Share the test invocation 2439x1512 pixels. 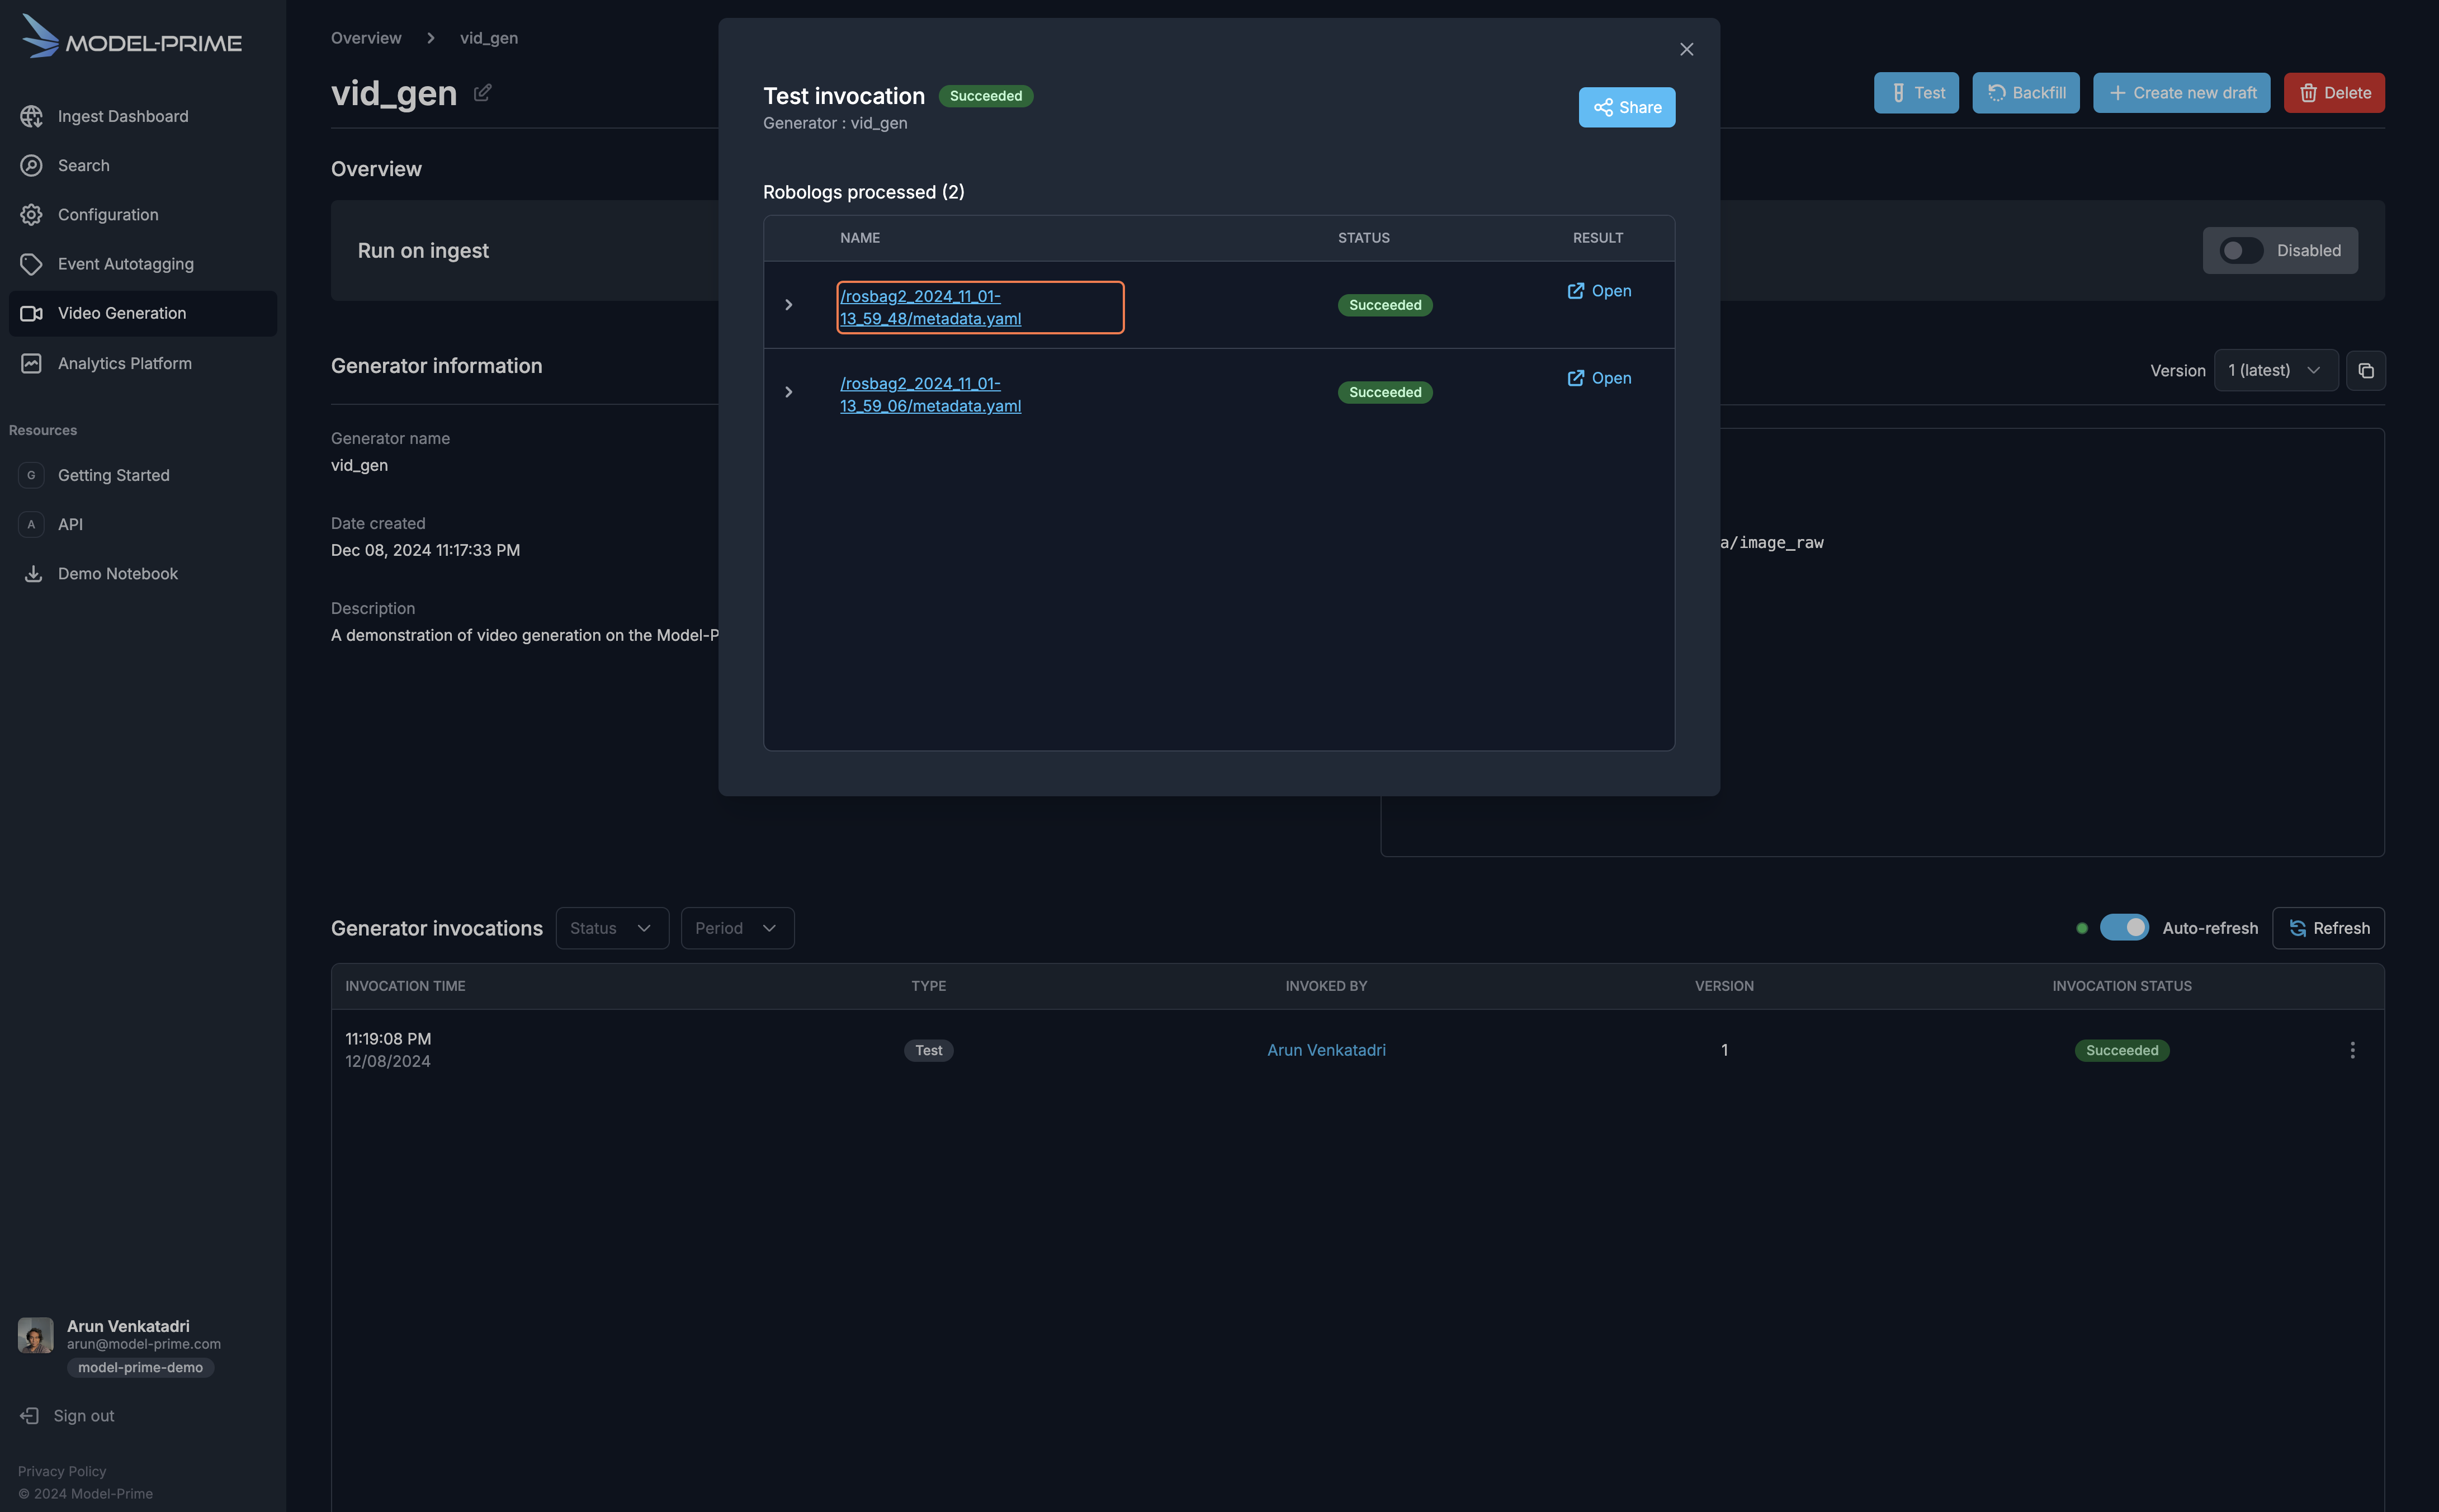(x=1626, y=107)
